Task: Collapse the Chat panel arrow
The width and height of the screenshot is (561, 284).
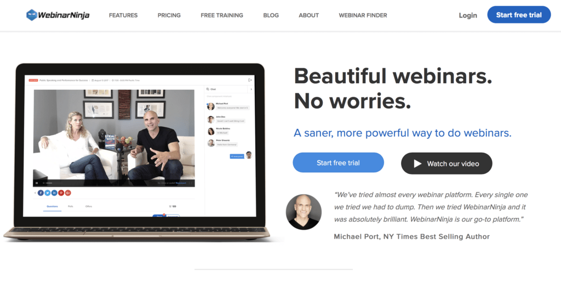Action: click(x=251, y=89)
